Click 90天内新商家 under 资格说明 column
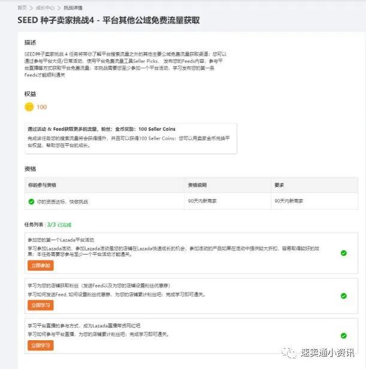The width and height of the screenshot is (366, 369). [202, 201]
